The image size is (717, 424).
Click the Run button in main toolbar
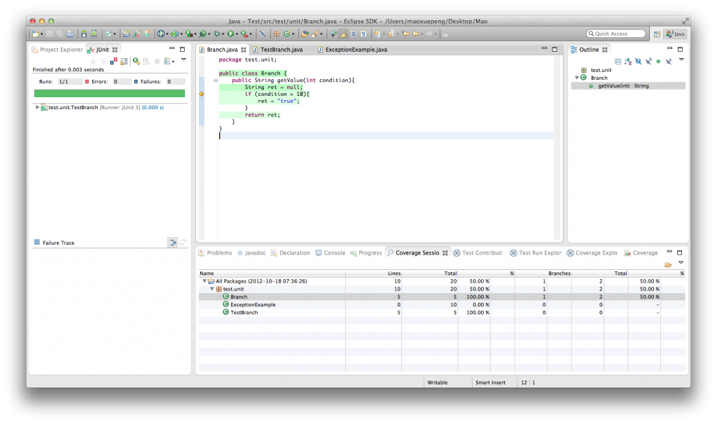pos(230,34)
